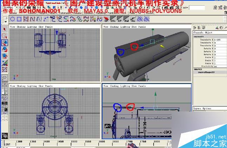
Task: Click the Rotate X value field
Action: click(x=220, y=49)
